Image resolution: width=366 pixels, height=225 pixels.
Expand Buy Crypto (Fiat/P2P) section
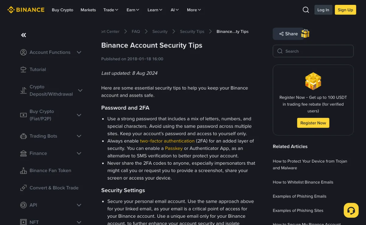[79, 115]
